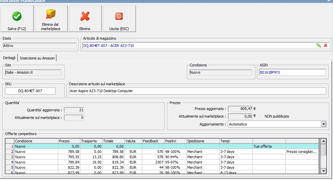The height and width of the screenshot is (180, 333).
Task: Click the green pencil edit article icon
Action: point(318,45)
